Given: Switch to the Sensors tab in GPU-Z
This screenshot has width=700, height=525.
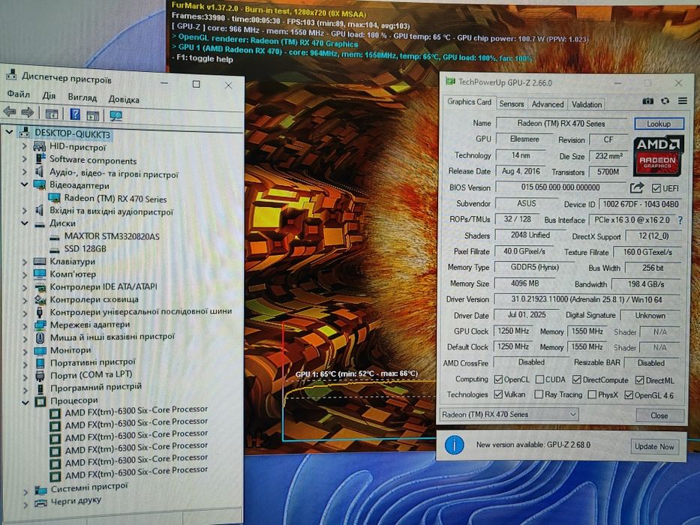Looking at the screenshot, I should pyautogui.click(x=511, y=103).
